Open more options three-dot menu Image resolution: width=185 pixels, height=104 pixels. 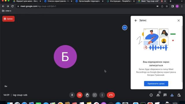point(102,95)
